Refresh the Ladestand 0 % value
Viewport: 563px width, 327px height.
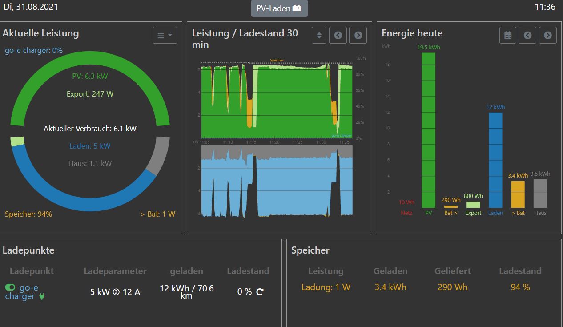pos(260,292)
